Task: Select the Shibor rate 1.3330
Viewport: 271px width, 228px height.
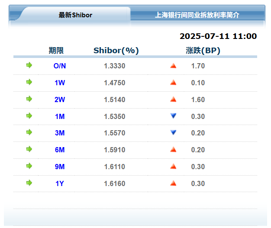Action: [115, 66]
